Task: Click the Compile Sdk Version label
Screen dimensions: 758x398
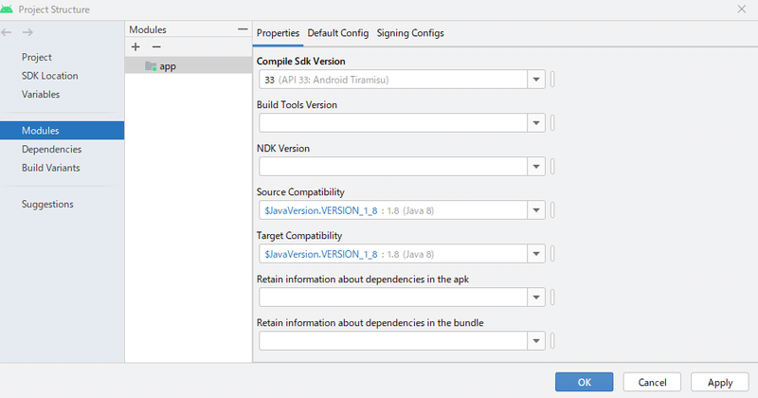Action: [300, 62]
